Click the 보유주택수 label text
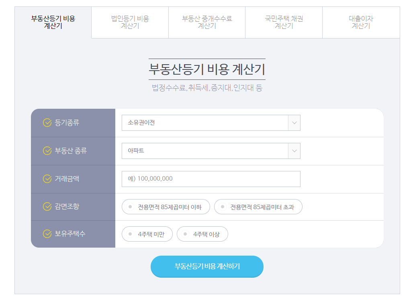This screenshot has width=417, height=305. pyautogui.click(x=70, y=234)
